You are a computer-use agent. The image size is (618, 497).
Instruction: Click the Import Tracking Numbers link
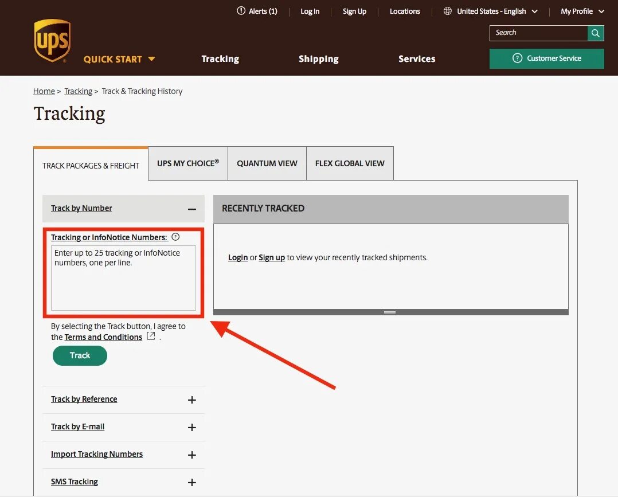96,454
